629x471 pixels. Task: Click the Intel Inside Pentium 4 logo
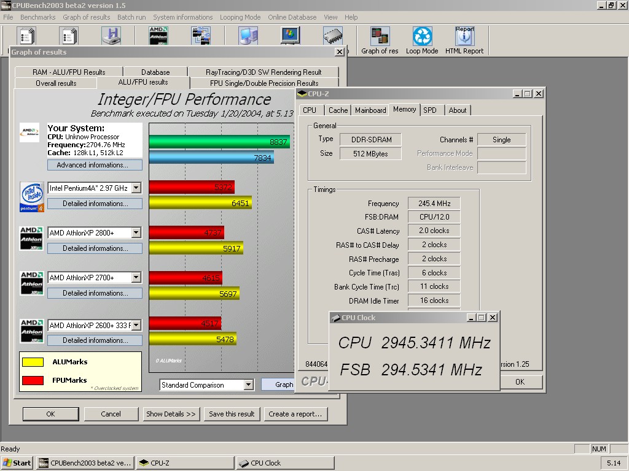[x=32, y=197]
